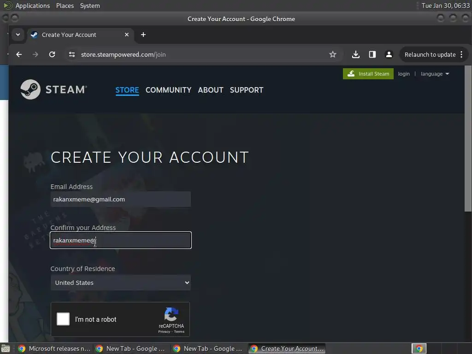
Task: Open Country of Residence dropdown
Action: (120, 283)
